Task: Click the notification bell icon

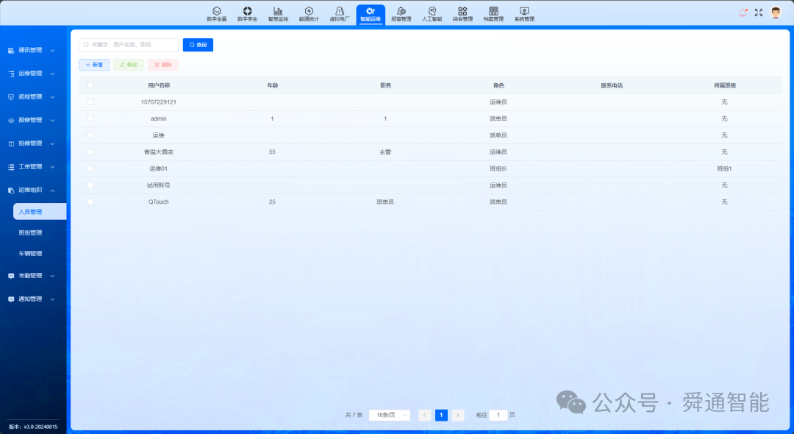Action: pyautogui.click(x=743, y=13)
